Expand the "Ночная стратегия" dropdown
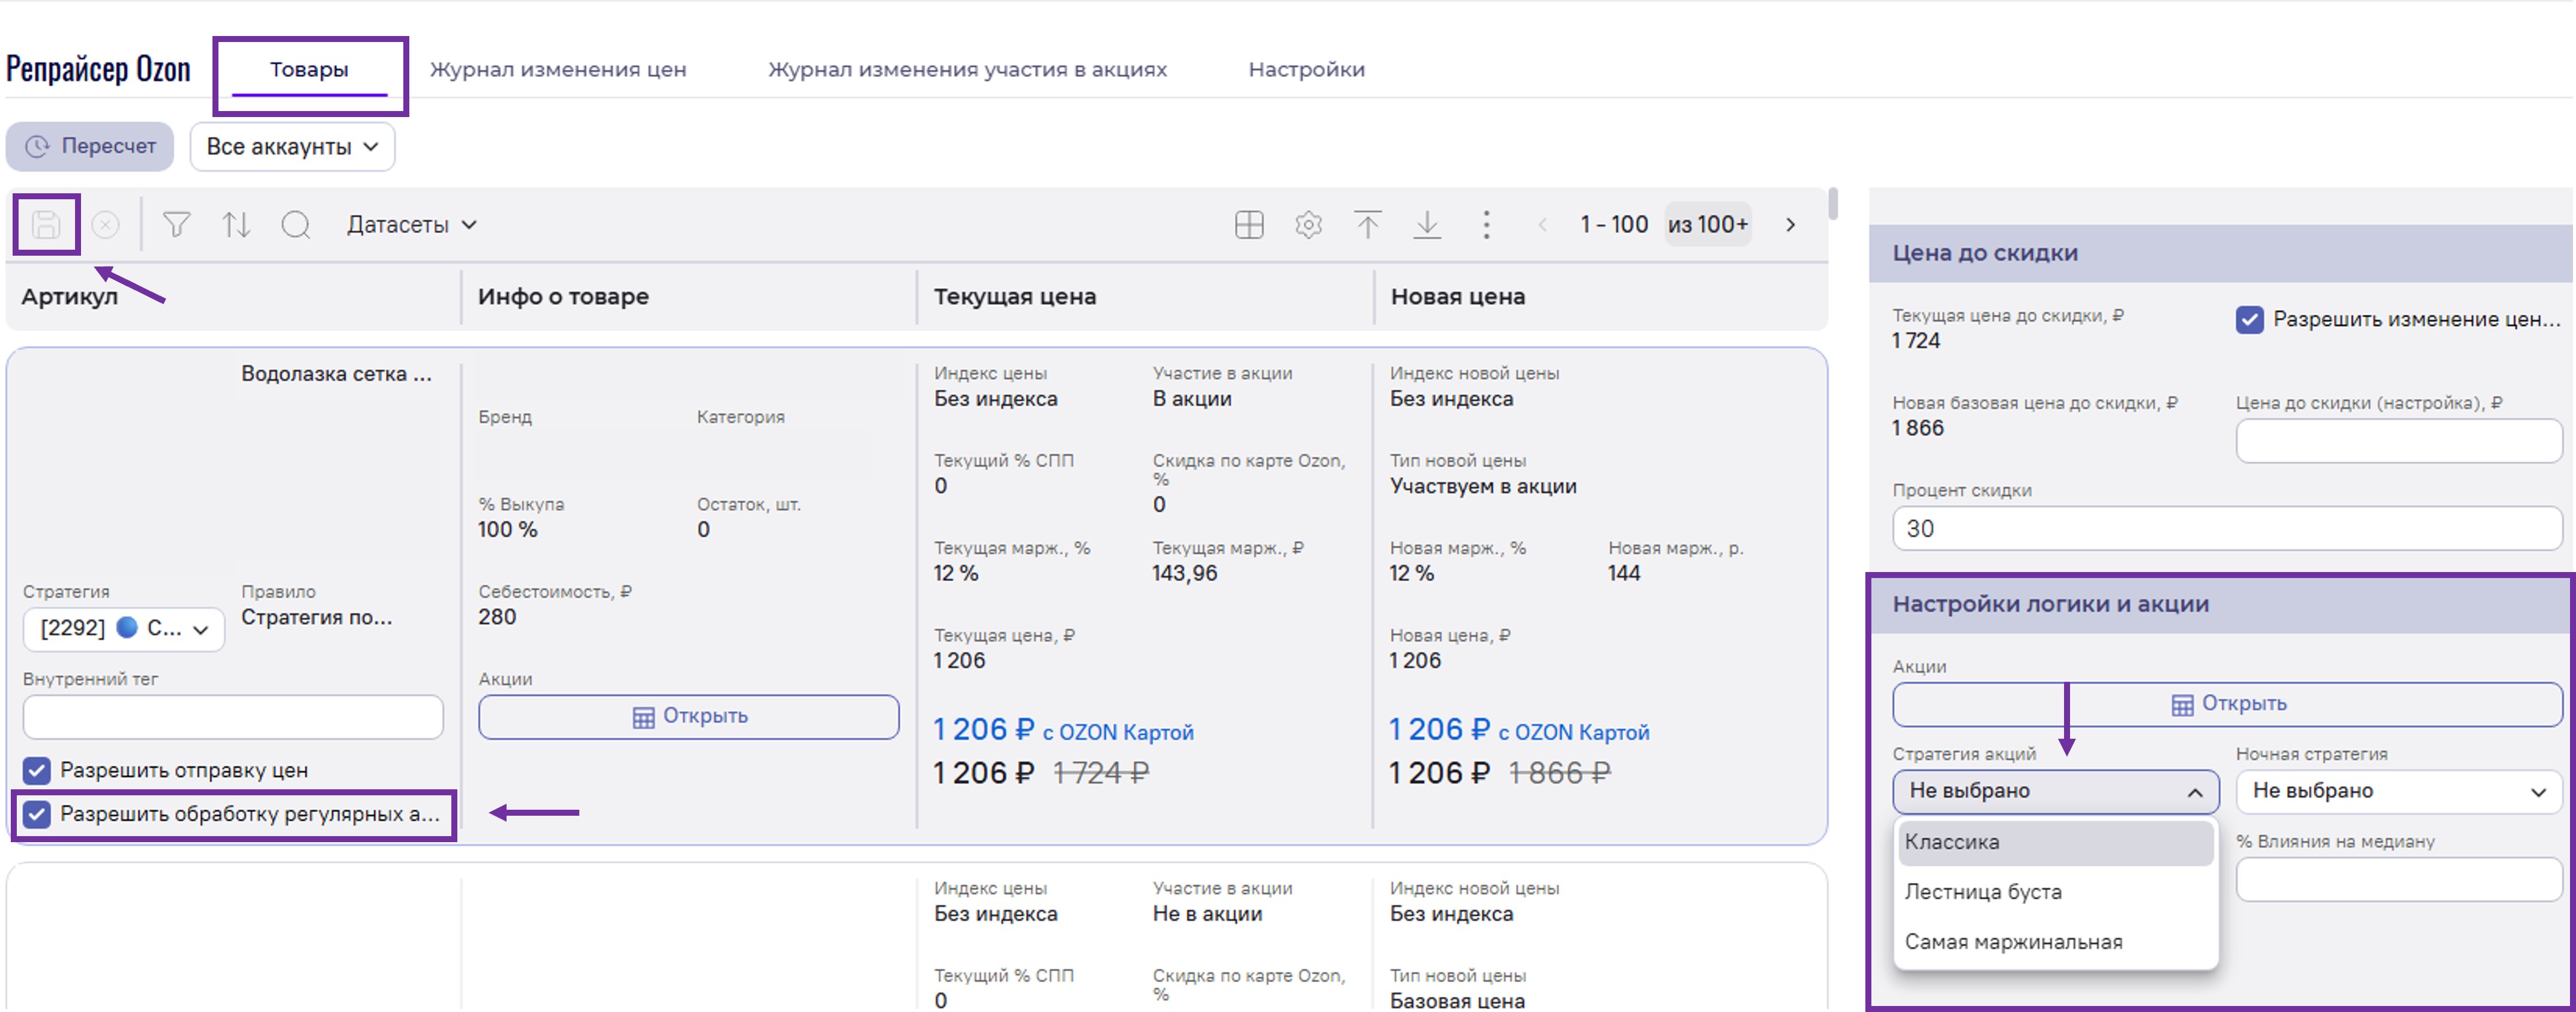This screenshot has width=2576, height=1012. click(x=2398, y=791)
